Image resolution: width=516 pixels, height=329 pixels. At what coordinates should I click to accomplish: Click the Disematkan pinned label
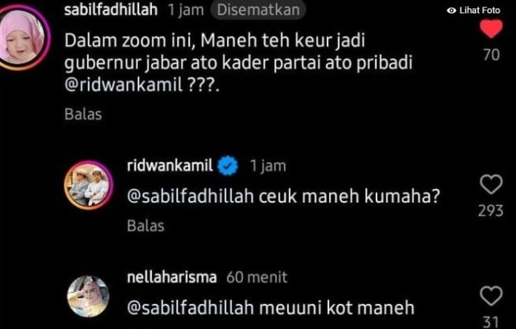pos(258,10)
